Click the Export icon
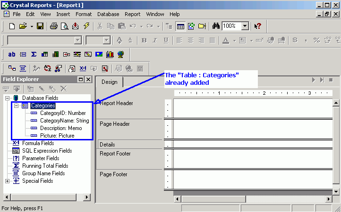 click(x=75, y=26)
